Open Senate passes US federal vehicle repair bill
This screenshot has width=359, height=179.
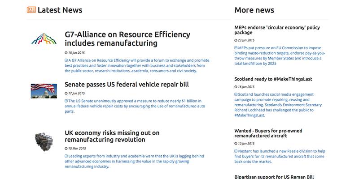point(127,85)
